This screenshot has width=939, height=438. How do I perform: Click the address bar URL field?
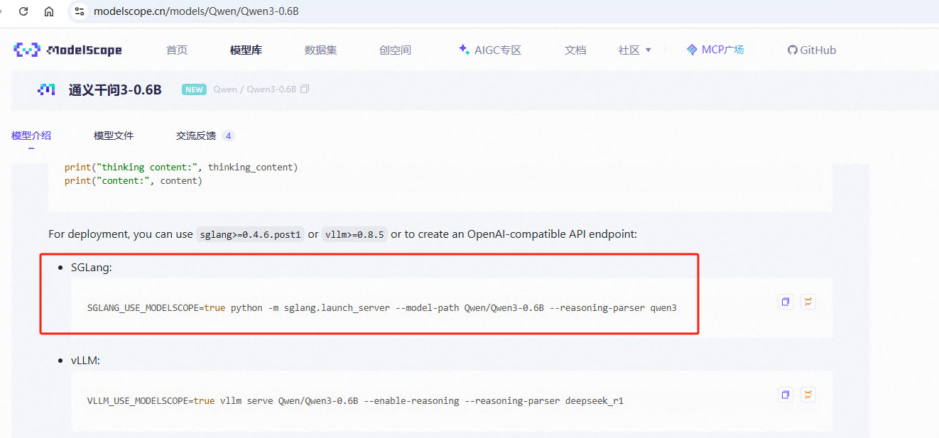(x=196, y=11)
